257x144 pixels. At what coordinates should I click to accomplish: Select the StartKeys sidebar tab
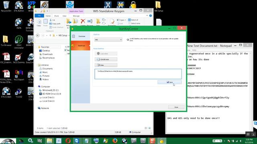80,46
